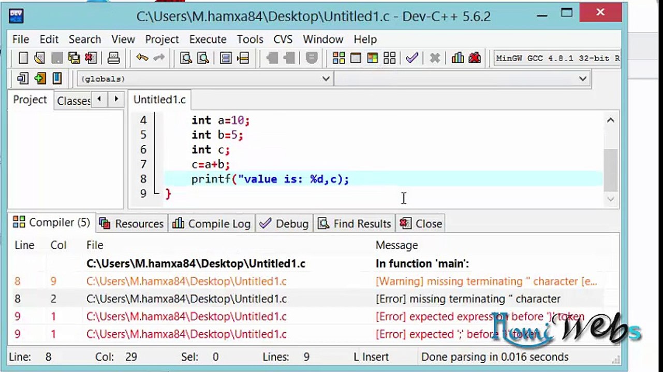Click the Close file icon with red X
The image size is (663, 372).
tap(91, 58)
